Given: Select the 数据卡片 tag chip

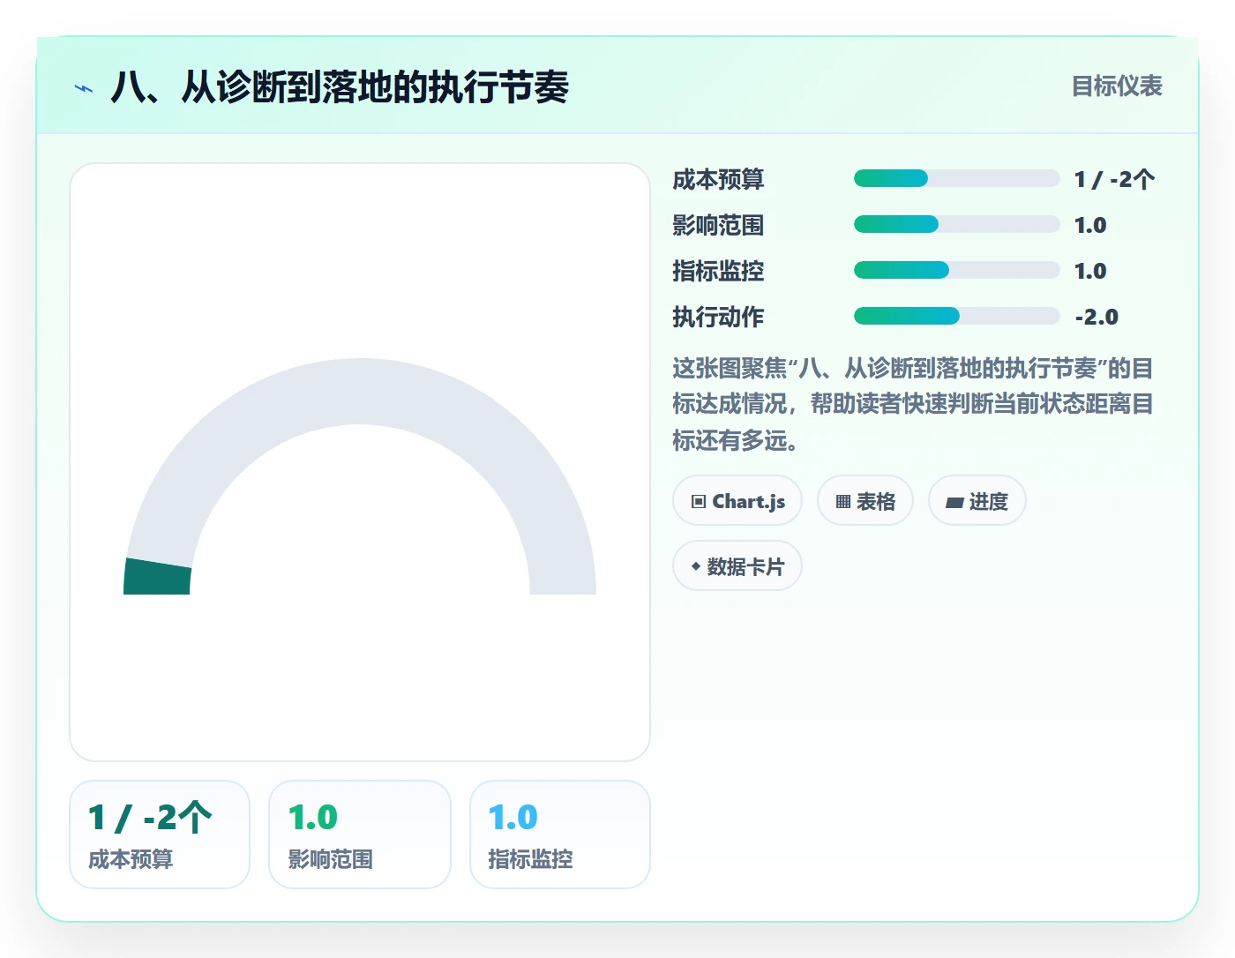Looking at the screenshot, I should (x=737, y=566).
